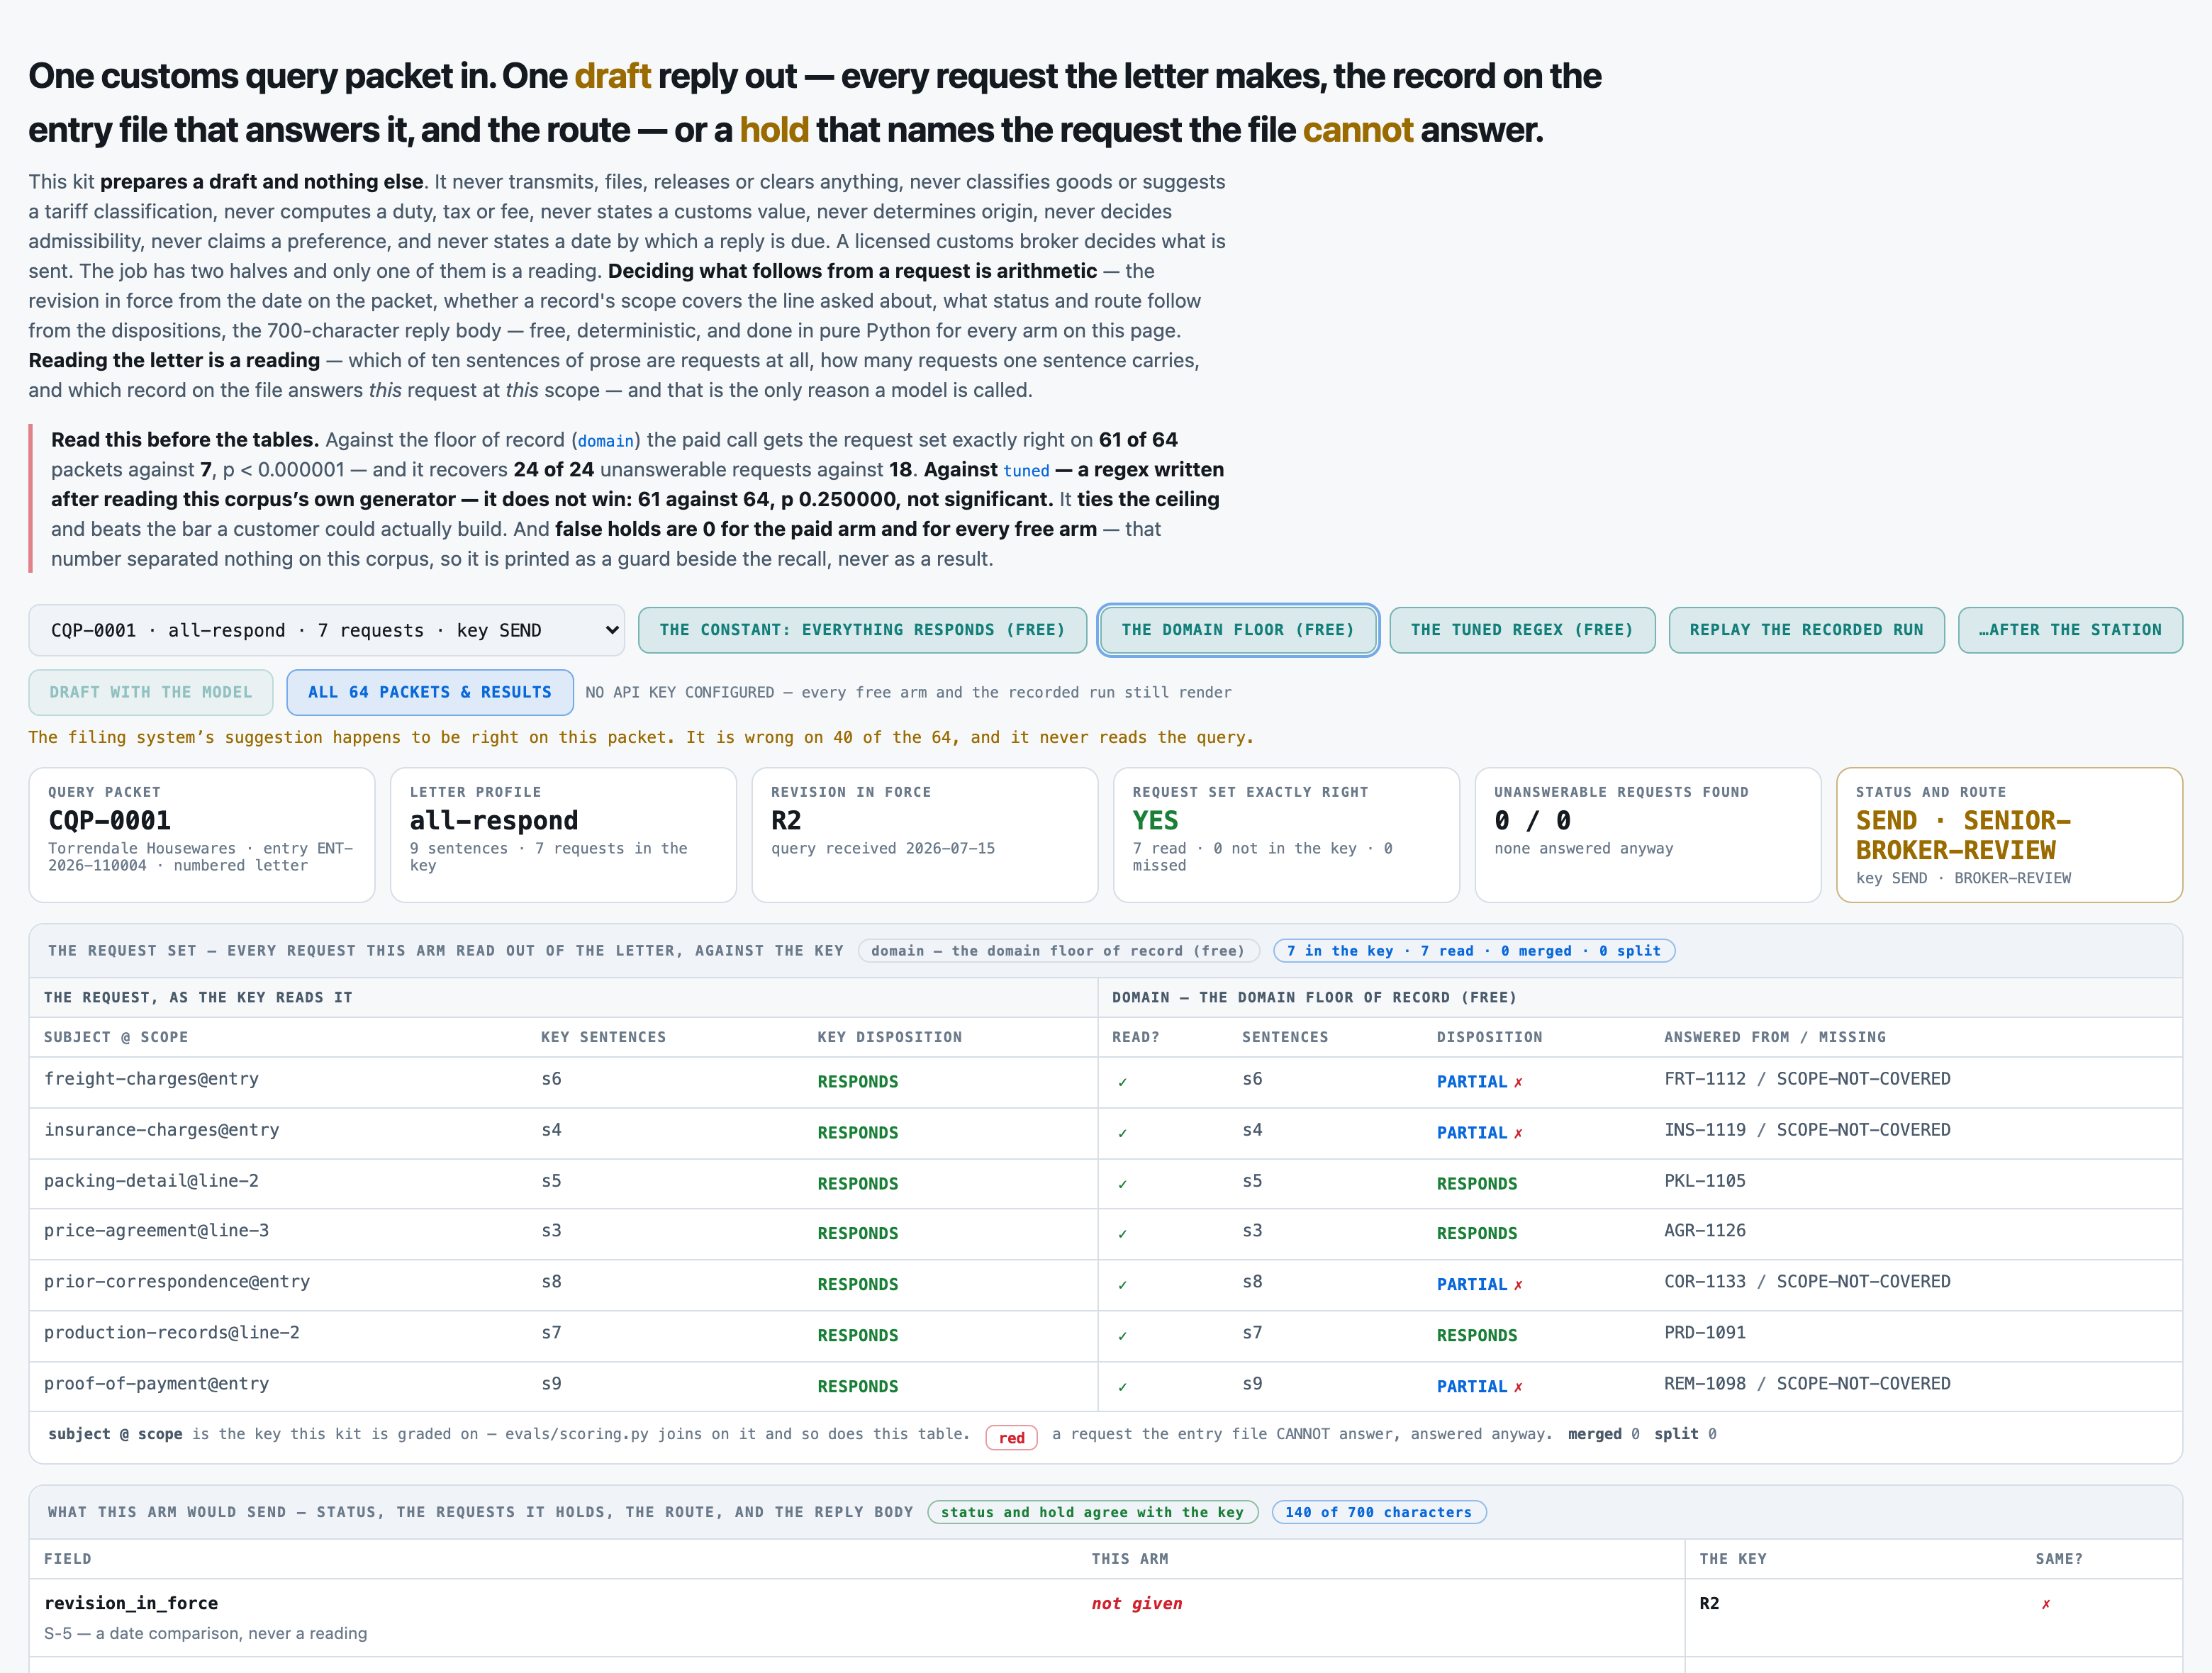Screen dimensions: 2212x1673
Task: Open the …After the Station view
Action: 2070,630
